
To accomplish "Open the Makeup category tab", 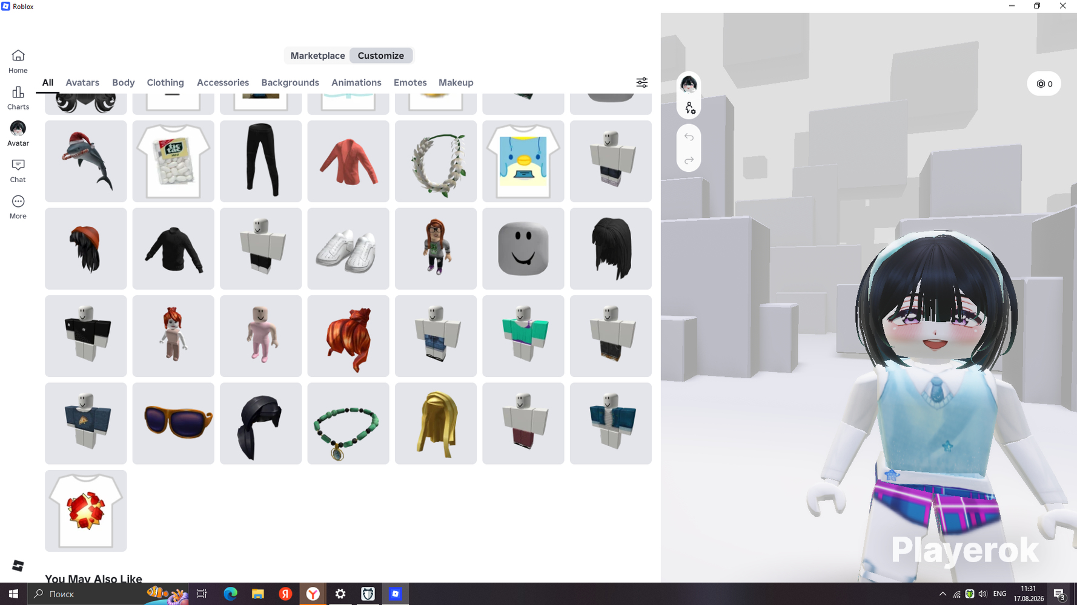I will (x=456, y=82).
